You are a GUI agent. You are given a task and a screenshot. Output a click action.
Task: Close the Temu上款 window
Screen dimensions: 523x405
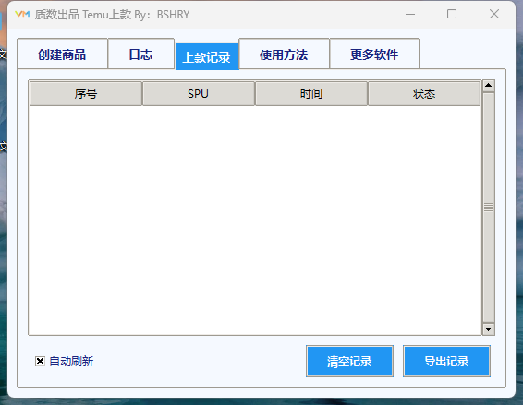[x=494, y=14]
